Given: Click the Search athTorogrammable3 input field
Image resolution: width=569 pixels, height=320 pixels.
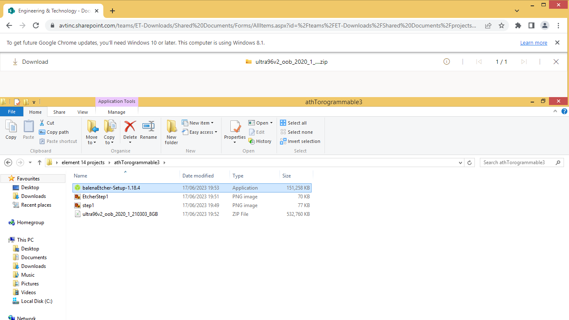Looking at the screenshot, I should 518,162.
